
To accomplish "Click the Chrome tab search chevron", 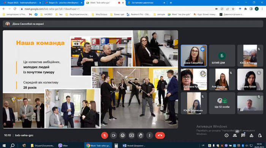I will pos(238,3).
